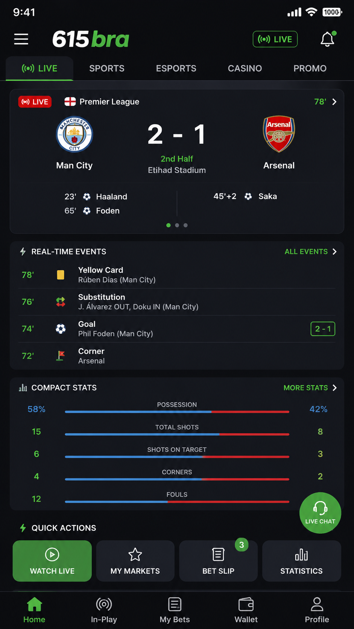Tap the Watch Live button
Image resolution: width=354 pixels, height=629 pixels.
52,561
